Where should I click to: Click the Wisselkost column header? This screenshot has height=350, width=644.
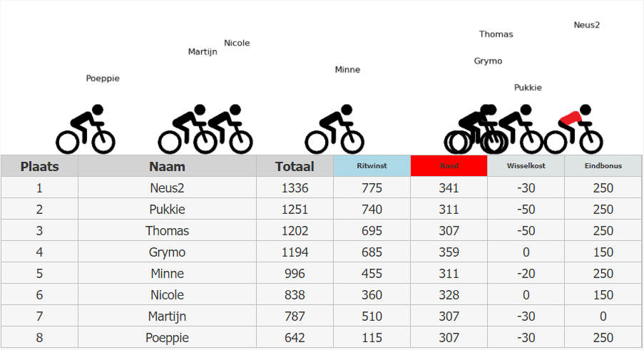(526, 166)
